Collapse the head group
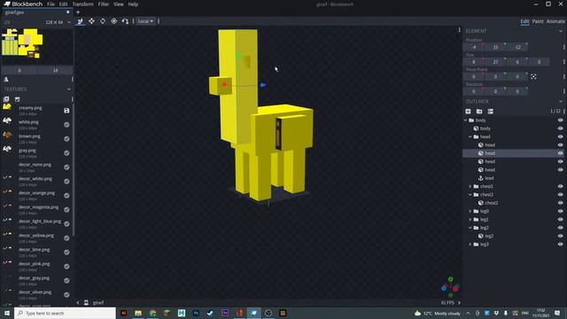This screenshot has height=319, width=567. (x=470, y=136)
